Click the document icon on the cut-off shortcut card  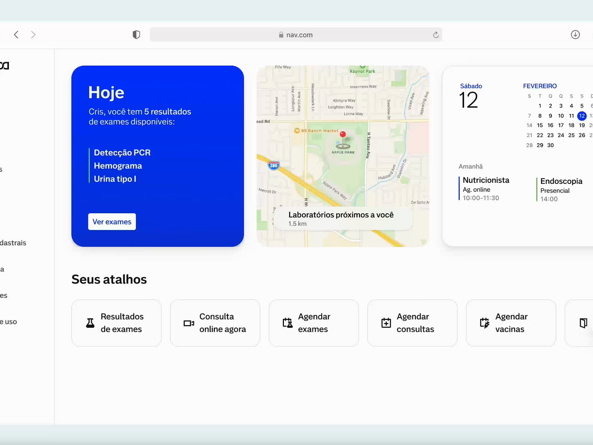(583, 323)
